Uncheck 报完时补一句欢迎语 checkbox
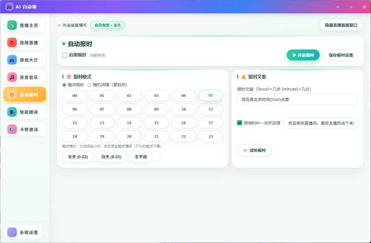The image size is (371, 243). point(240,123)
